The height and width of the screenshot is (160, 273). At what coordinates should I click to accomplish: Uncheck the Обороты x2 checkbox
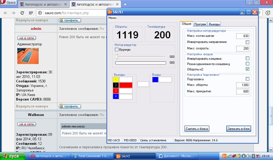click(x=248, y=69)
